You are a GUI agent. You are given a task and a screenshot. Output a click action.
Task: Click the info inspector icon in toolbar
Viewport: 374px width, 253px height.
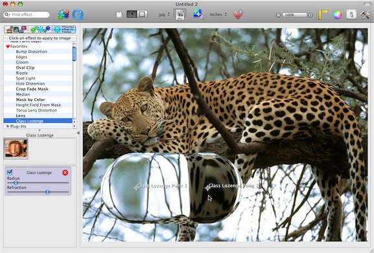point(351,14)
